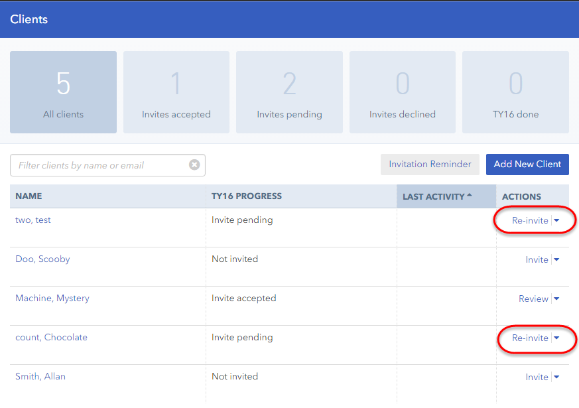Open the client record two, test
The width and height of the screenshot is (579, 408).
click(33, 220)
